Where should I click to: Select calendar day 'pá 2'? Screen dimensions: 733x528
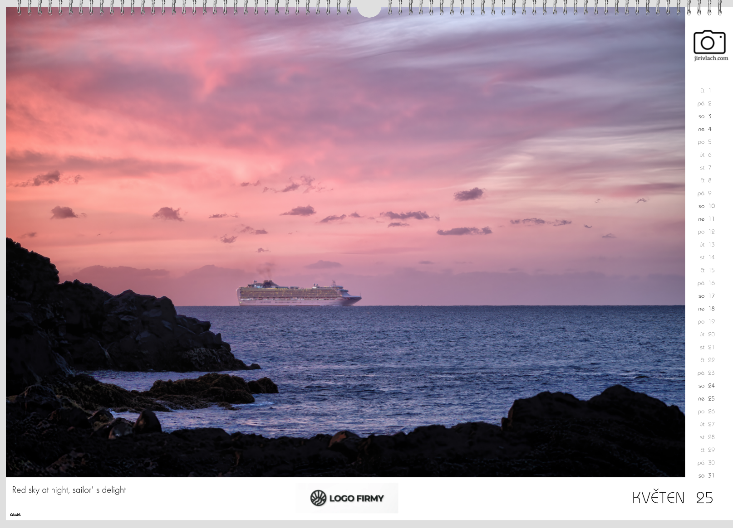(x=705, y=103)
